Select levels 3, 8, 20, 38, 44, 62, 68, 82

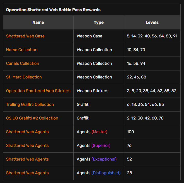click(x=152, y=91)
